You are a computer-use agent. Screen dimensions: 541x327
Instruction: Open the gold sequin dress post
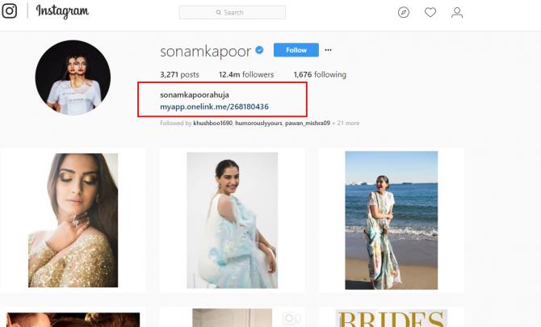[73, 220]
